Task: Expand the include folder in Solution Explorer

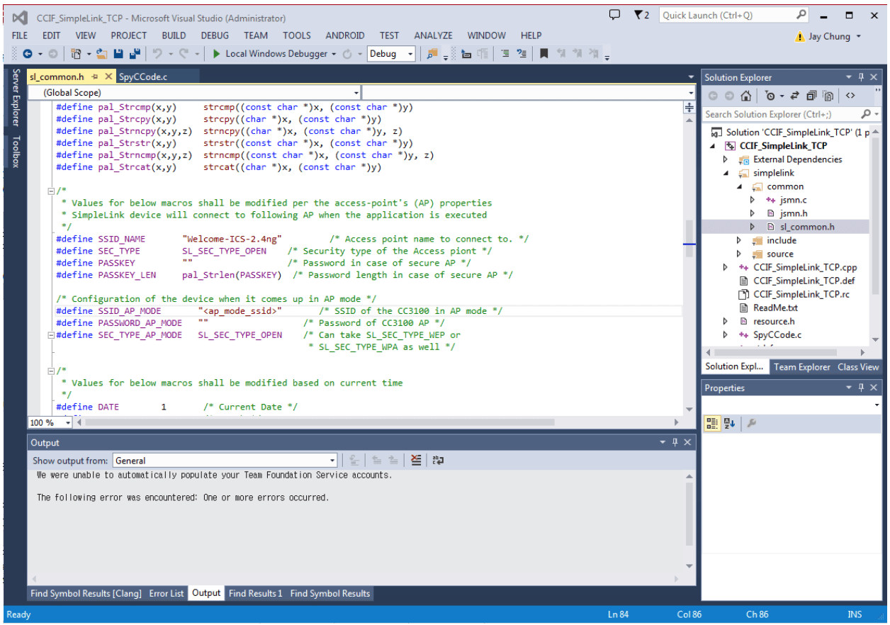Action: pos(739,240)
